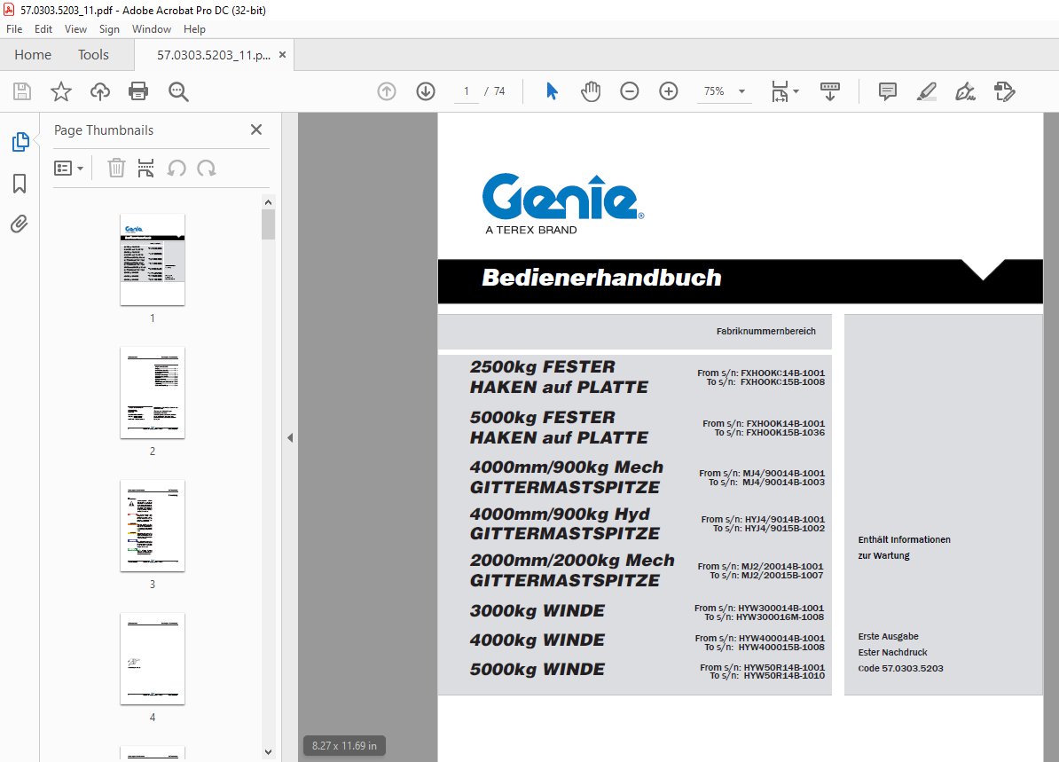Open thumbnails options menu dropdown
Viewport: 1059px width, 762px height.
[x=68, y=169]
